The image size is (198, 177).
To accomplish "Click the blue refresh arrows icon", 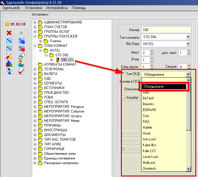I will pos(9,71).
